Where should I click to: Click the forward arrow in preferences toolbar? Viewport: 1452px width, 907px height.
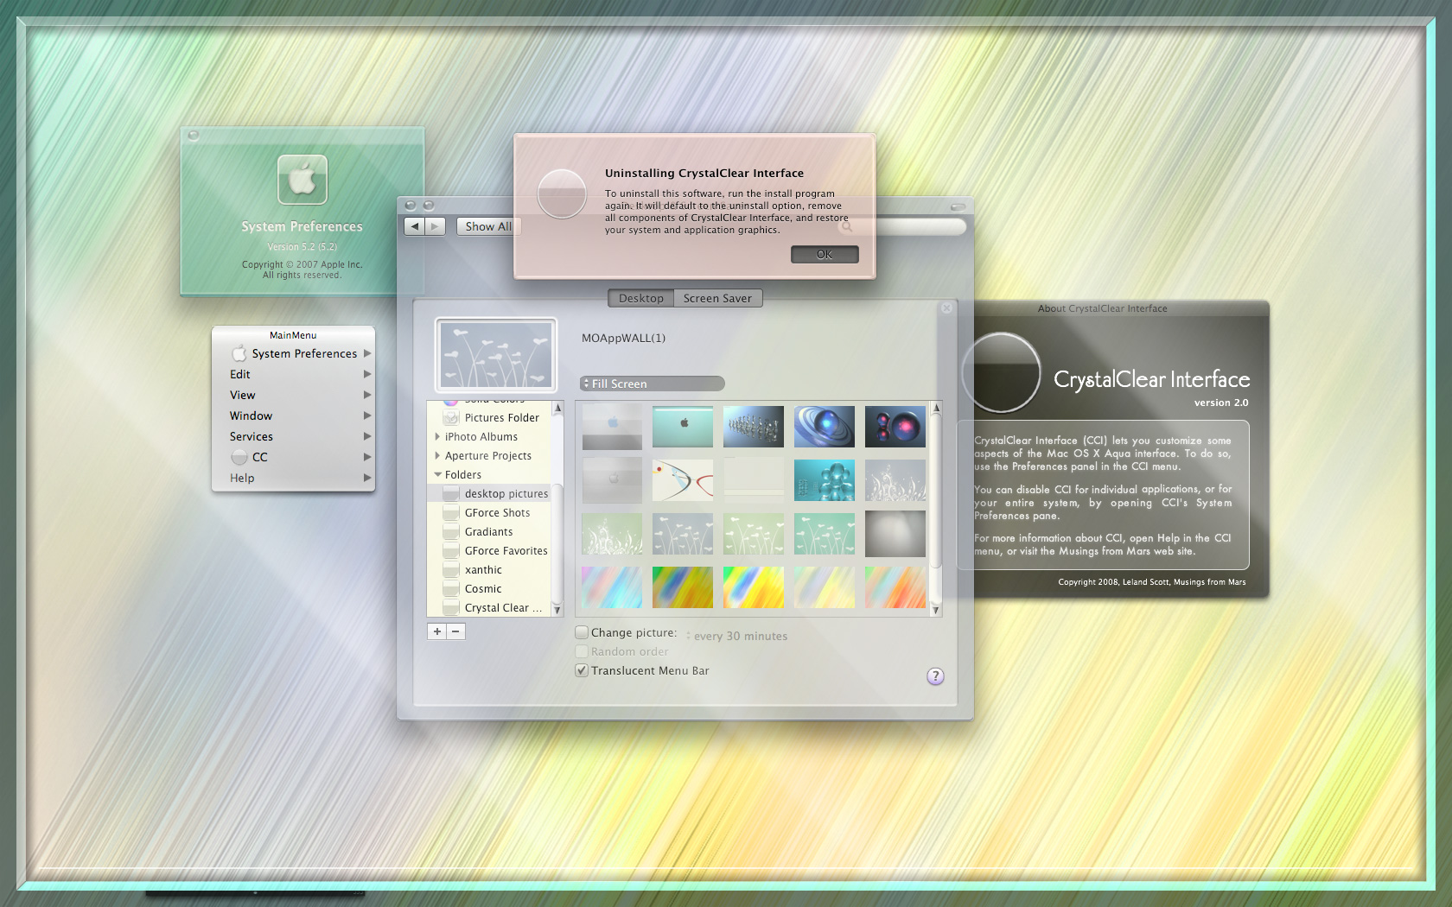coord(436,226)
